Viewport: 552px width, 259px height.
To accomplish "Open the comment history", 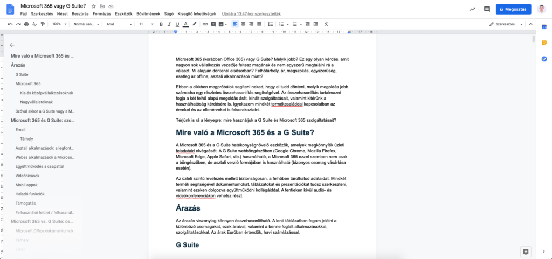I will pos(487,9).
